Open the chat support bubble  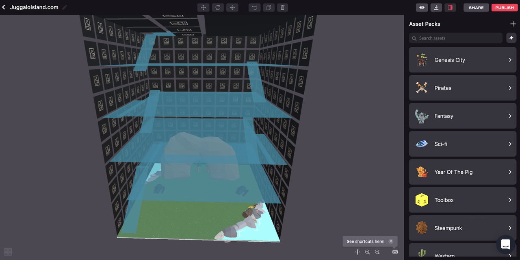[505, 244]
